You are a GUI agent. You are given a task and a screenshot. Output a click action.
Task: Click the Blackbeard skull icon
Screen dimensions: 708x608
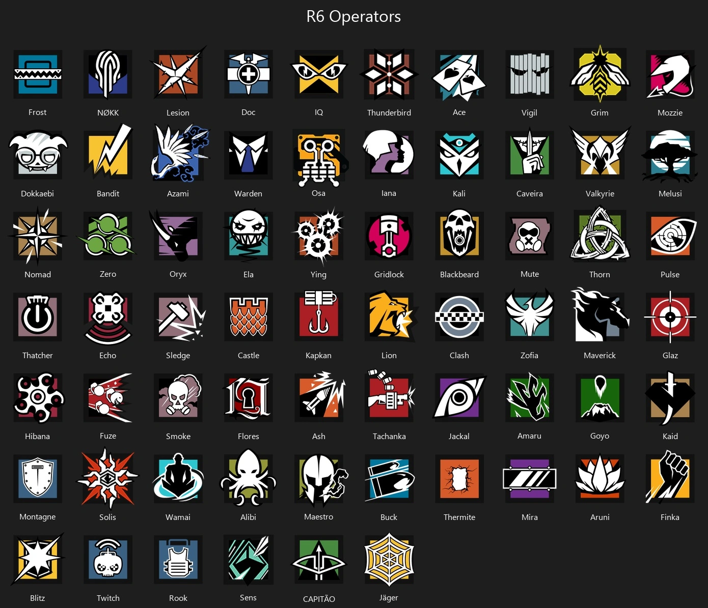tap(459, 235)
